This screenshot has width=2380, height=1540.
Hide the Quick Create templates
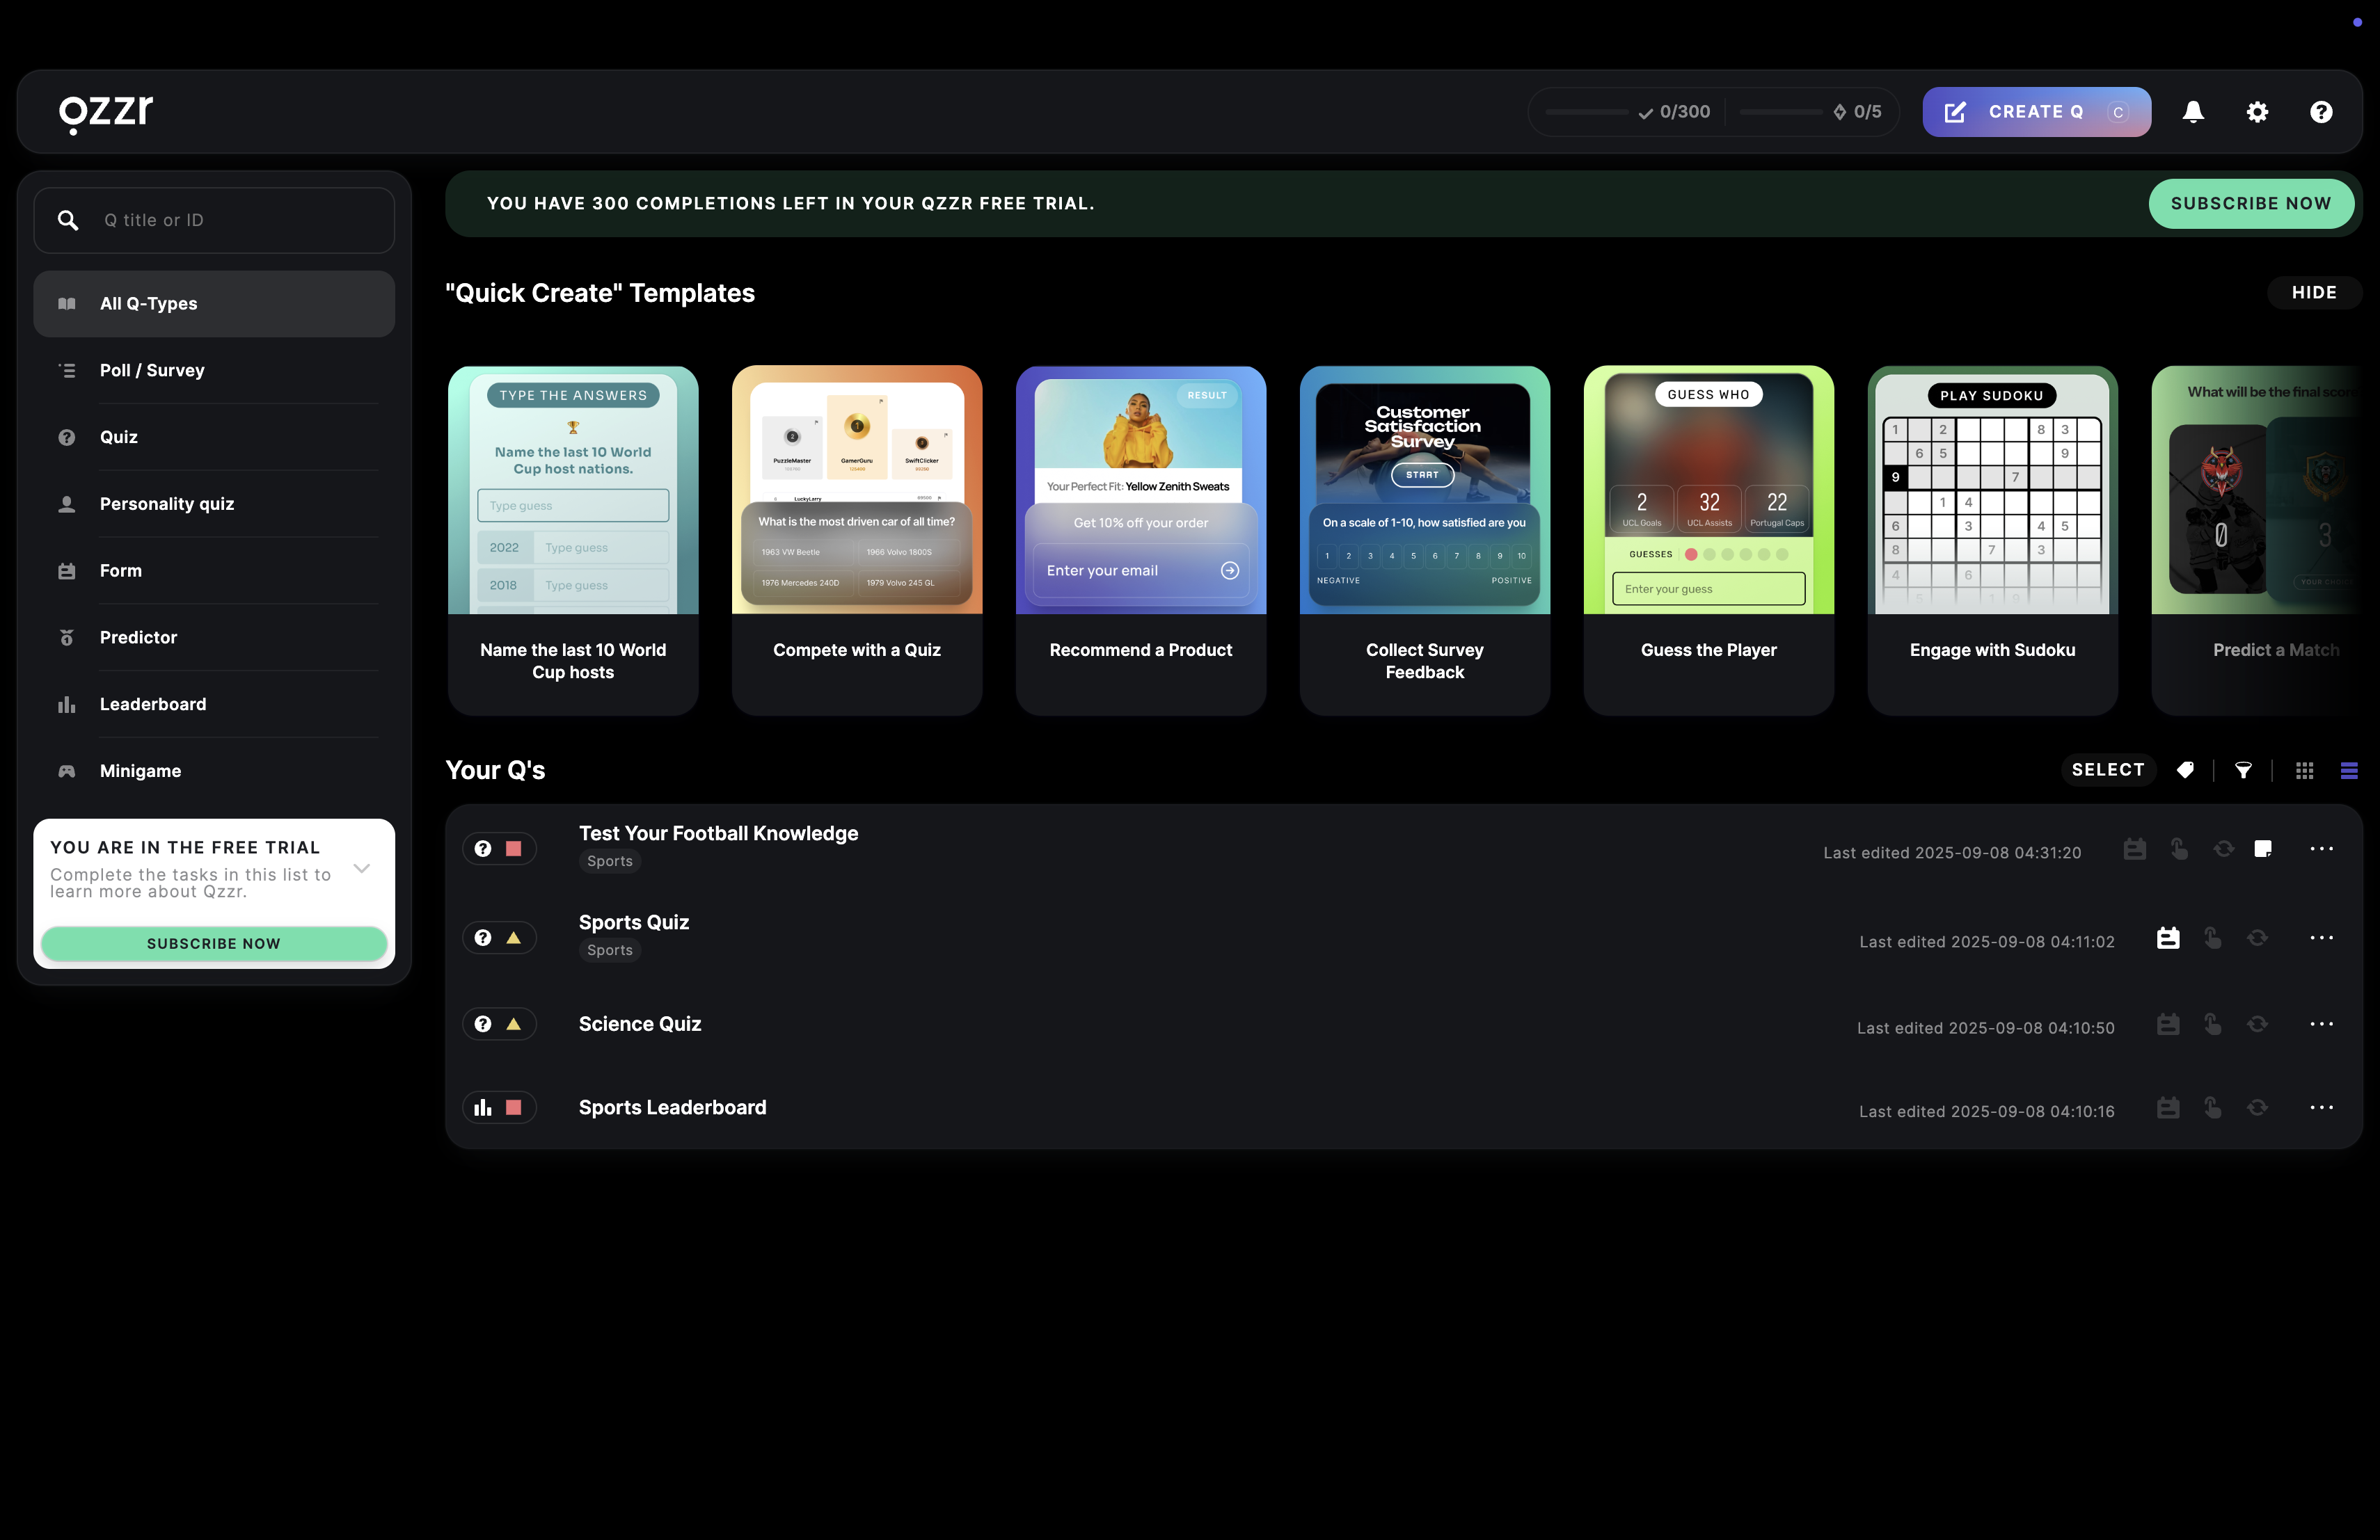click(2313, 293)
